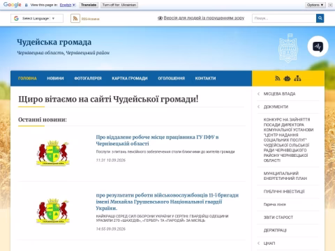The height and width of the screenshot is (251, 335).
Task: Click into the Пошук search field
Action: point(284,18)
